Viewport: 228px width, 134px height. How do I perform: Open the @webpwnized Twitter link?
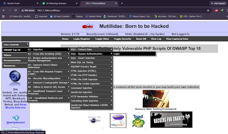coord(15,122)
